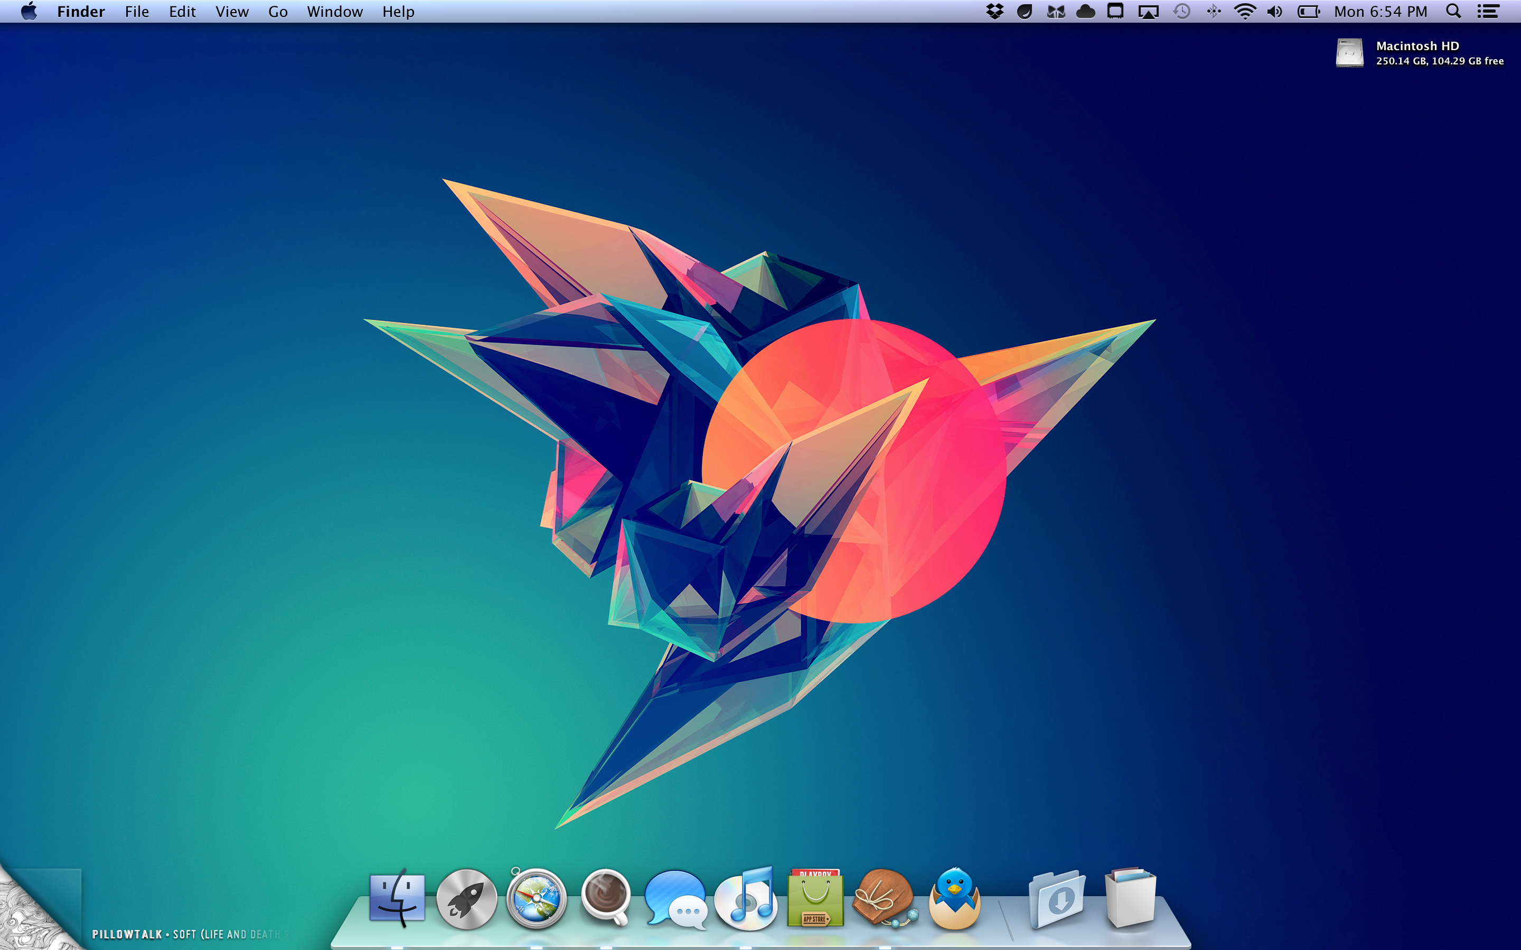Open the Window menu

pyautogui.click(x=334, y=11)
